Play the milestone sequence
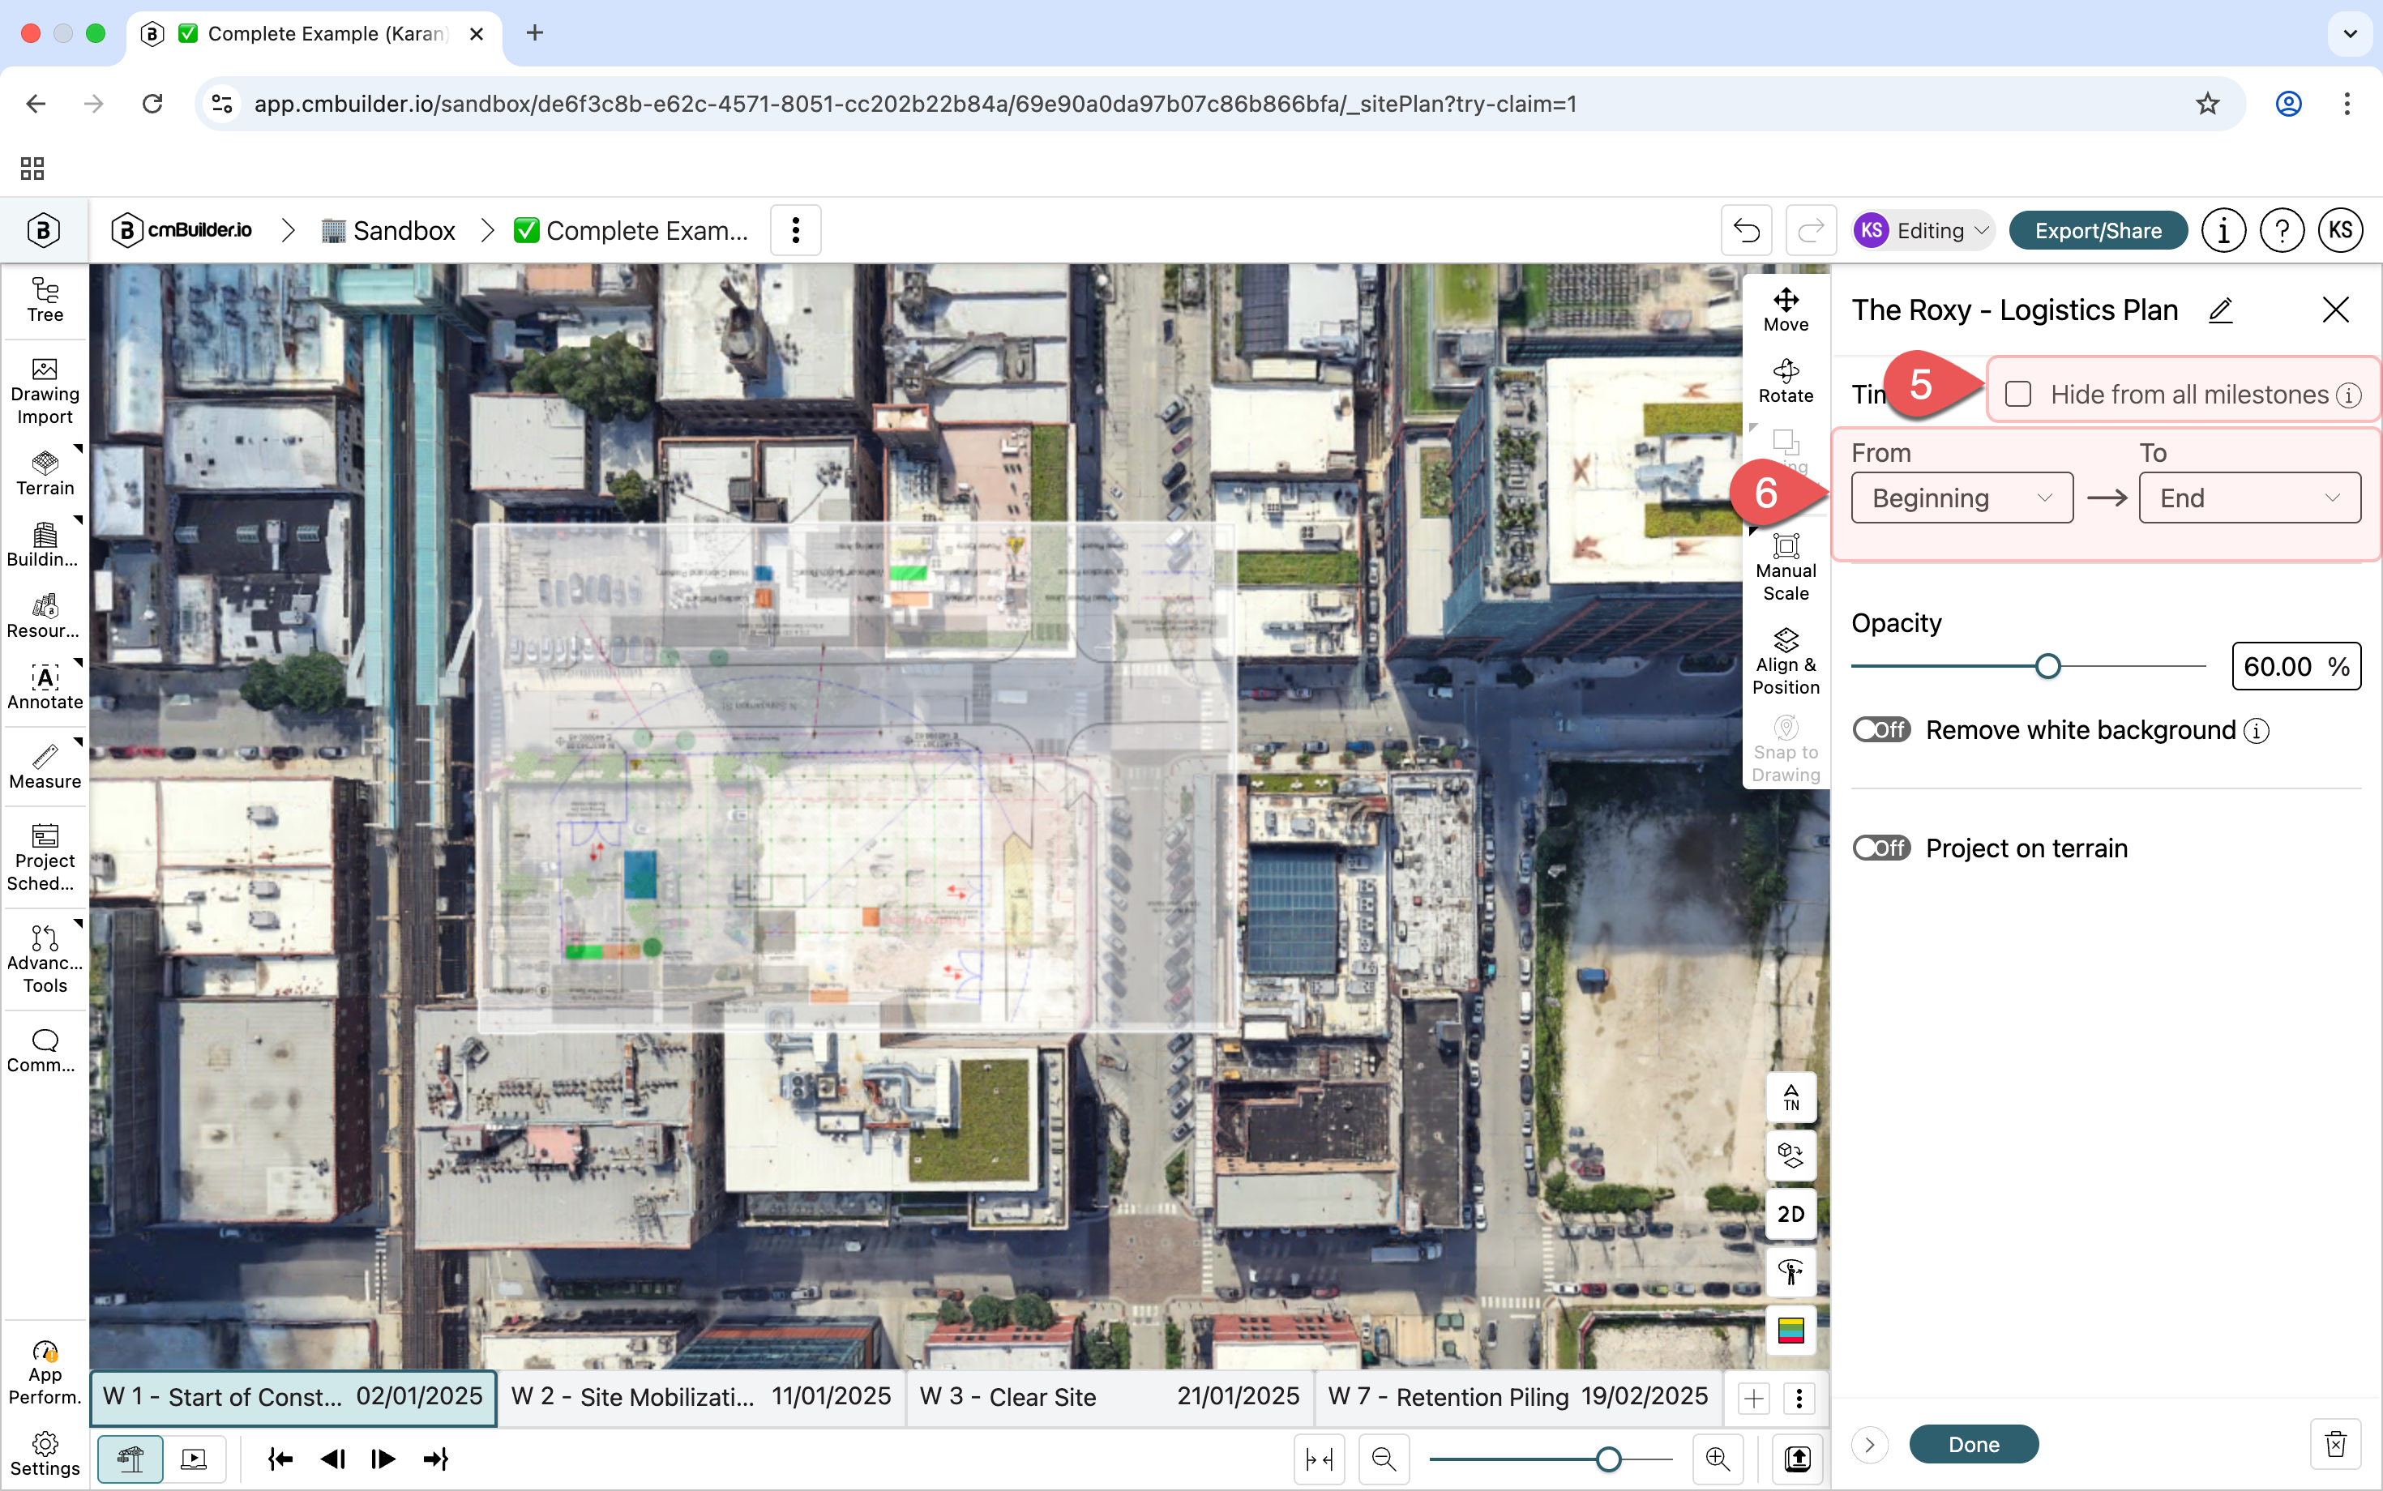Screen dimensions: 2383x1491 [383, 1459]
